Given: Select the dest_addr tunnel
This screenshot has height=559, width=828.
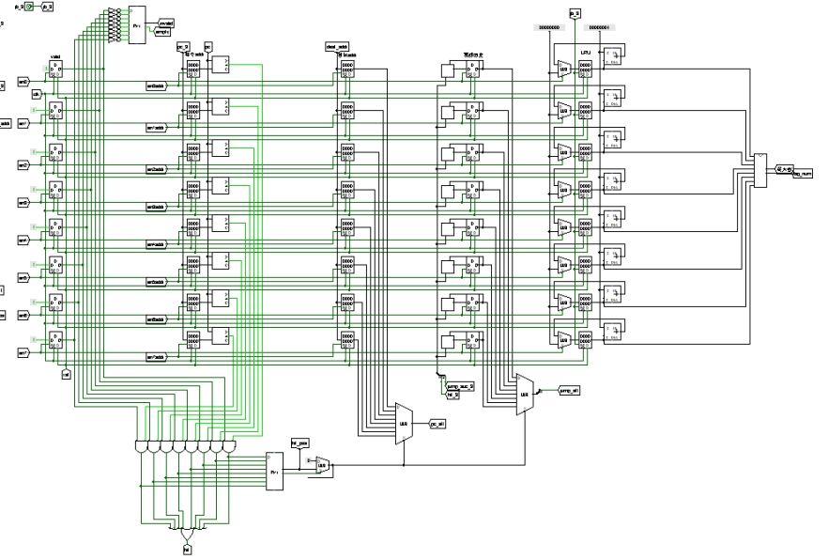Looking at the screenshot, I should [x=337, y=47].
